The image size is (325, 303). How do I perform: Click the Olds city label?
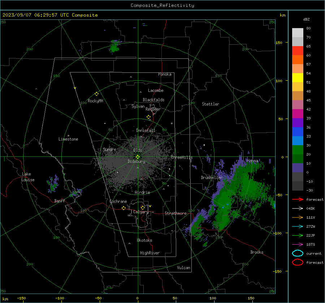(x=138, y=150)
